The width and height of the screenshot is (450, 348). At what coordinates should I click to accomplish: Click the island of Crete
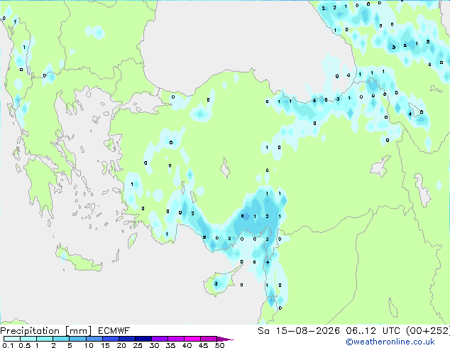click(79, 259)
